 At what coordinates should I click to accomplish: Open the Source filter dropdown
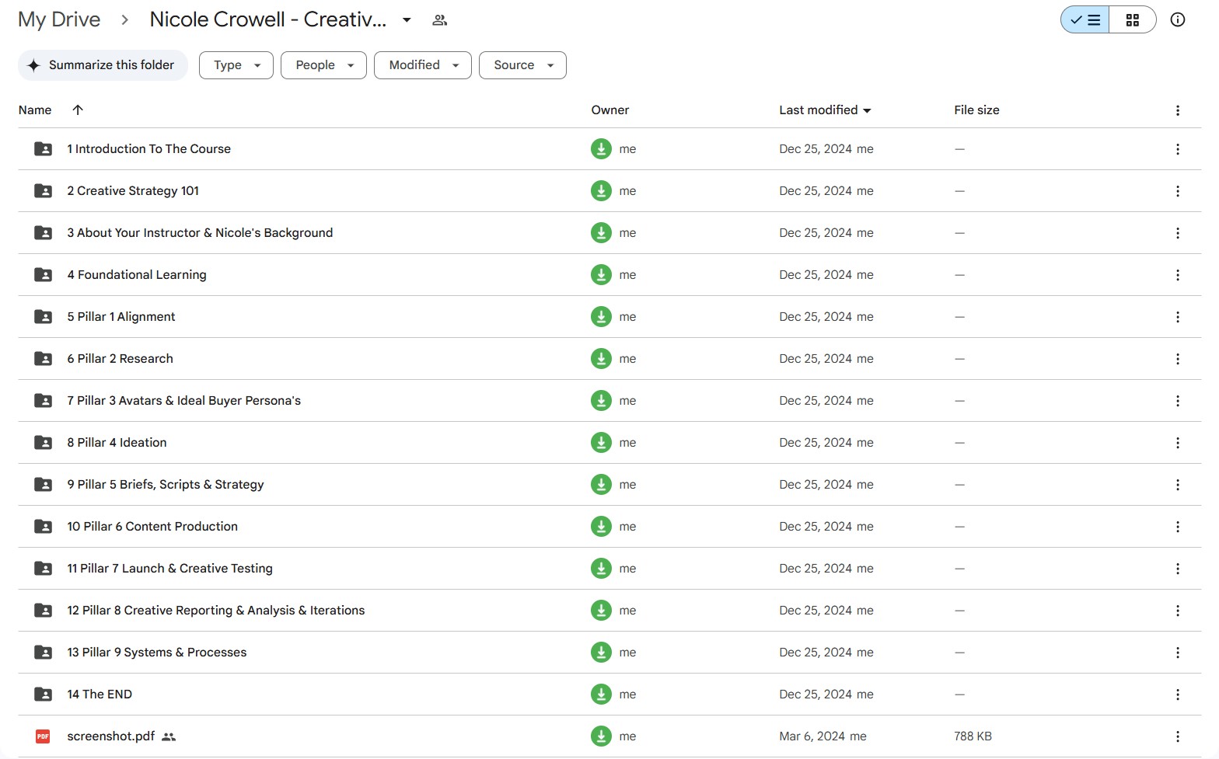(522, 65)
